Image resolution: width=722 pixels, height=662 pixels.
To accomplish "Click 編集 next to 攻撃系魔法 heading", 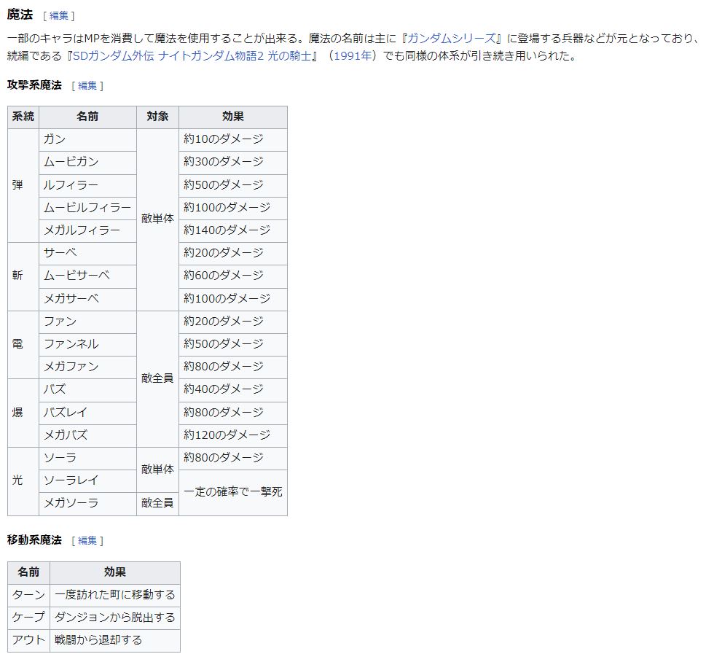I will click(x=87, y=86).
